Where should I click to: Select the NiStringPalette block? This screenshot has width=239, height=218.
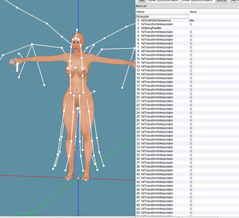coord(151,28)
